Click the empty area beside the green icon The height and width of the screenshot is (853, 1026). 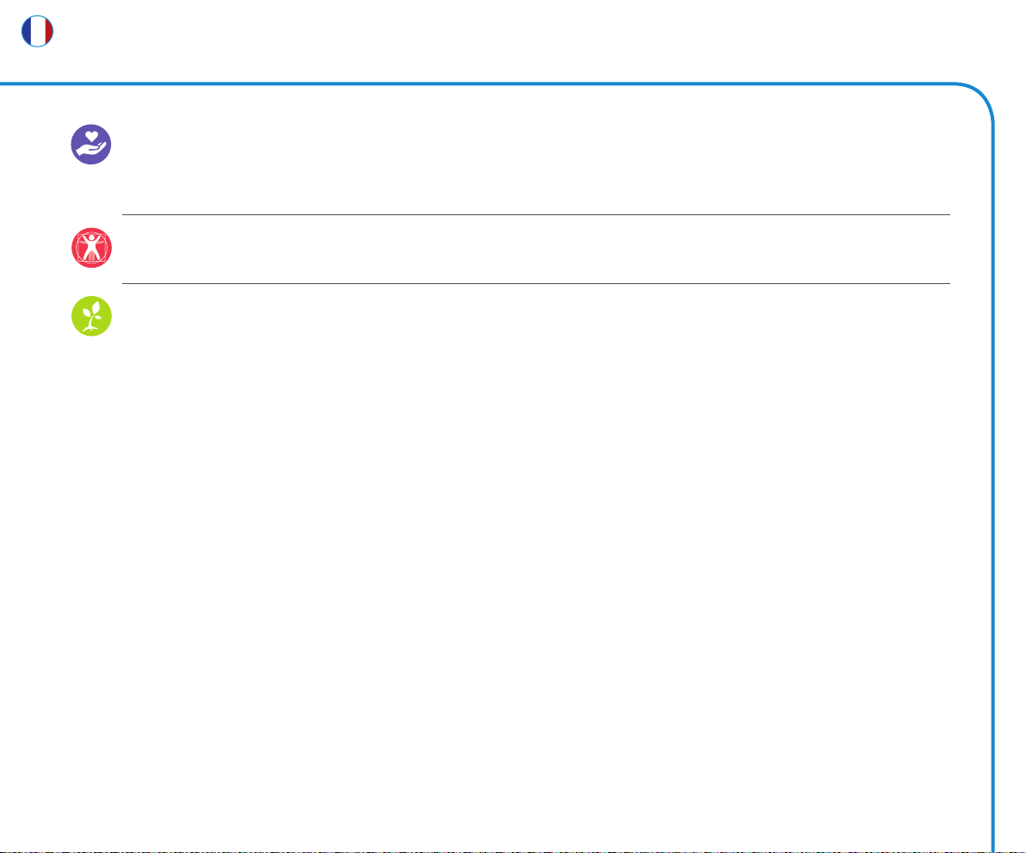(536, 317)
